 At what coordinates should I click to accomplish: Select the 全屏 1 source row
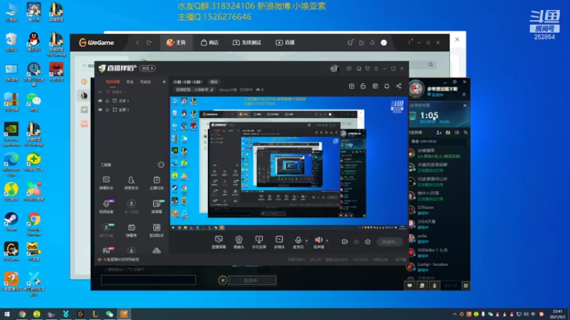click(x=132, y=110)
